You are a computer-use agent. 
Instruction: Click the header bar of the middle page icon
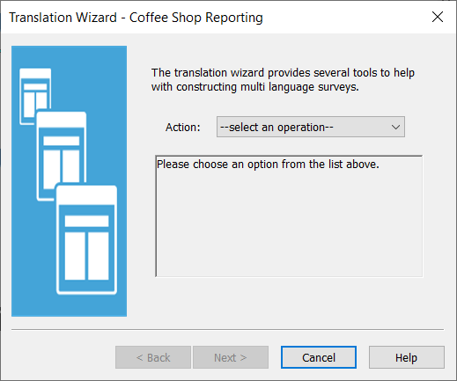[62, 141]
